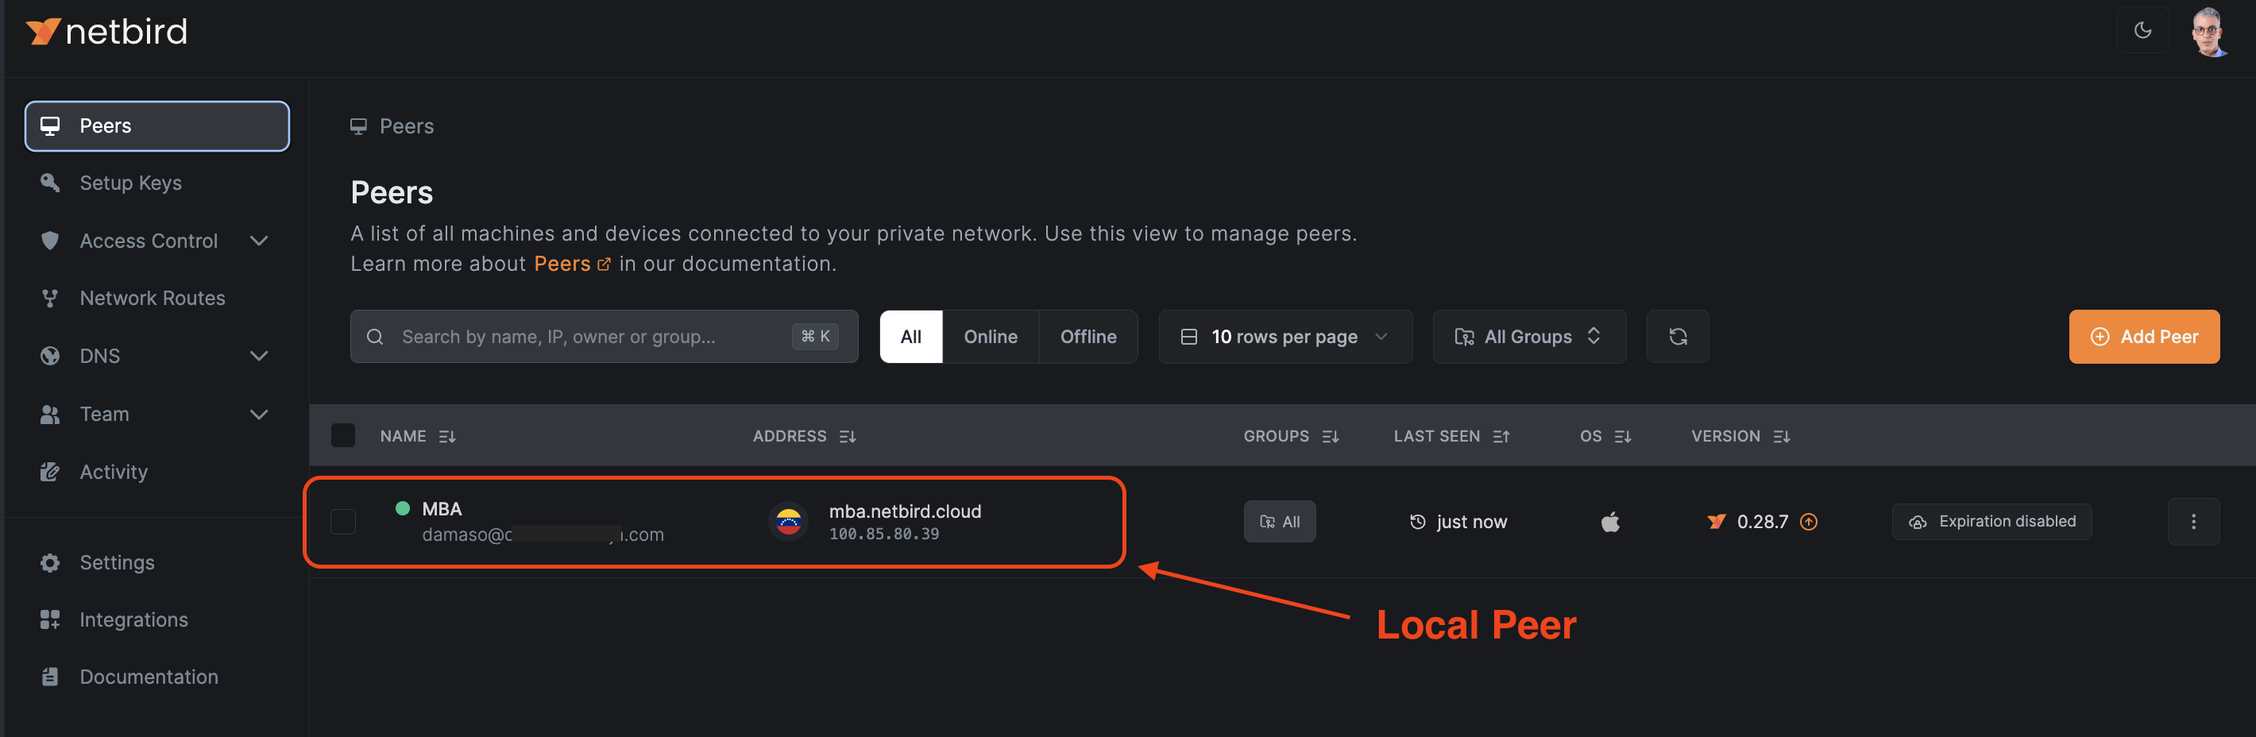The height and width of the screenshot is (737, 2256).
Task: Click the Apple OS icon
Action: (1609, 523)
